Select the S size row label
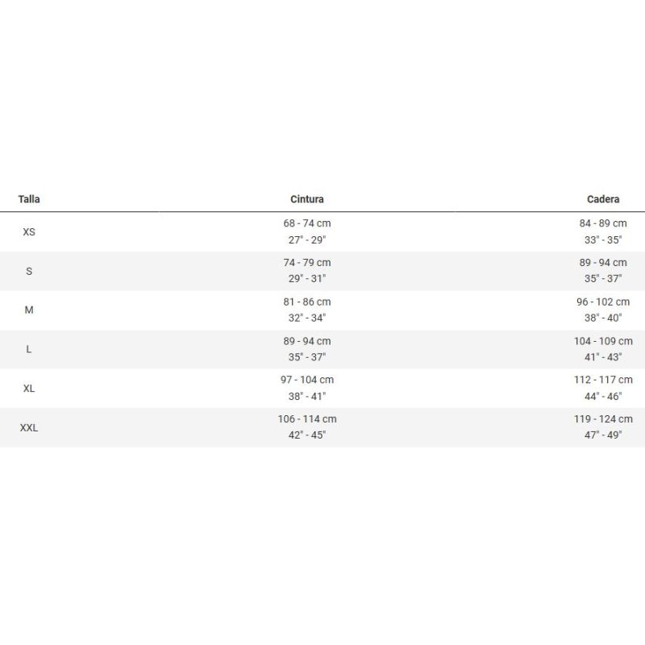Viewport: 645px width, 645px height. (29, 272)
